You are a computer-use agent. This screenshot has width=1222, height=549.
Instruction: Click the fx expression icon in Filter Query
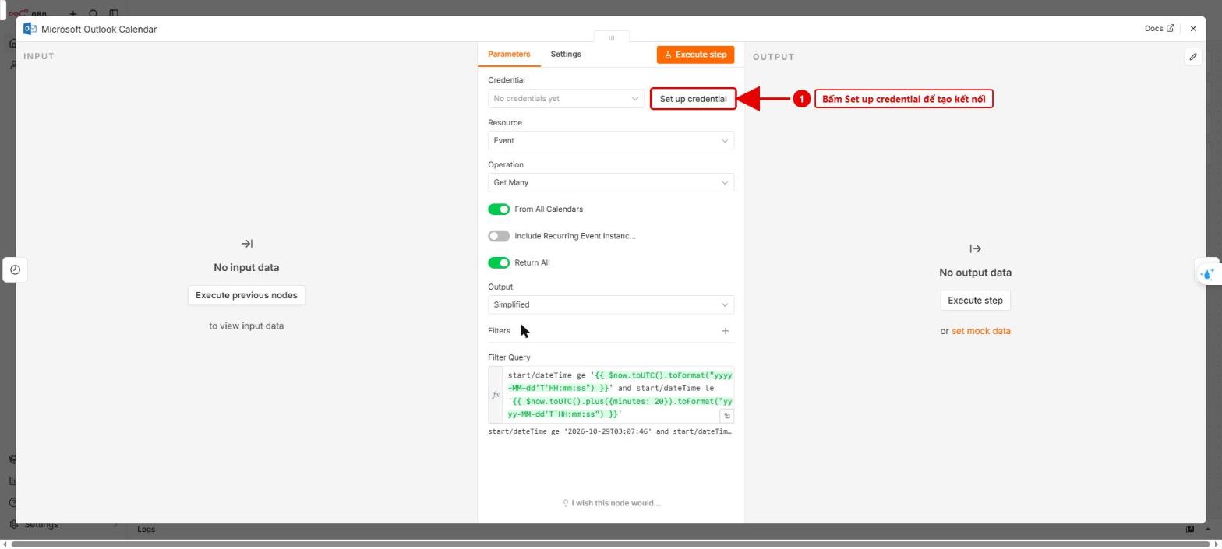coord(495,395)
